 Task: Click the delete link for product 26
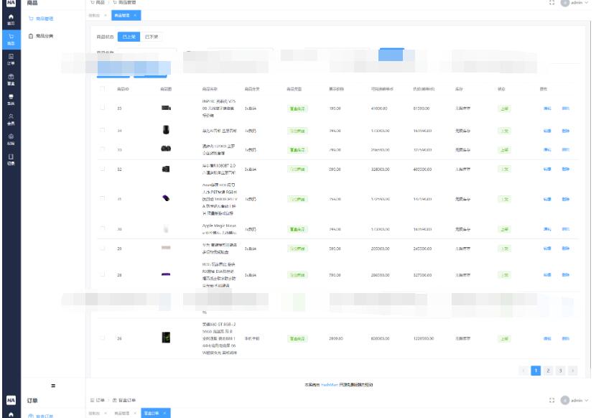(565, 338)
